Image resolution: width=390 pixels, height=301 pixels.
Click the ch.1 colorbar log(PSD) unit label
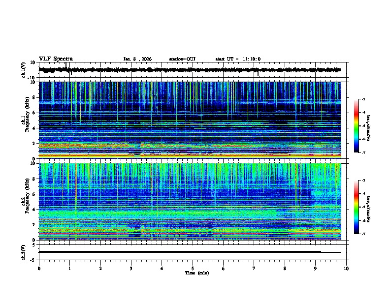[x=368, y=128]
